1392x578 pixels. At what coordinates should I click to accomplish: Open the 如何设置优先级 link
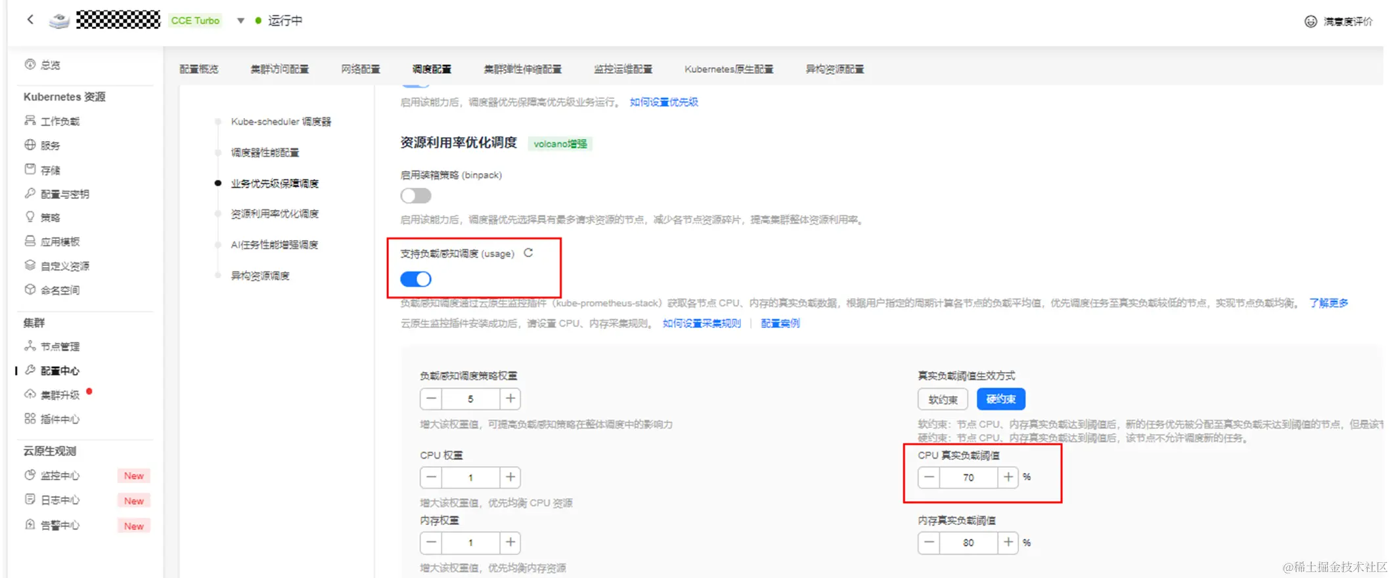[663, 102]
